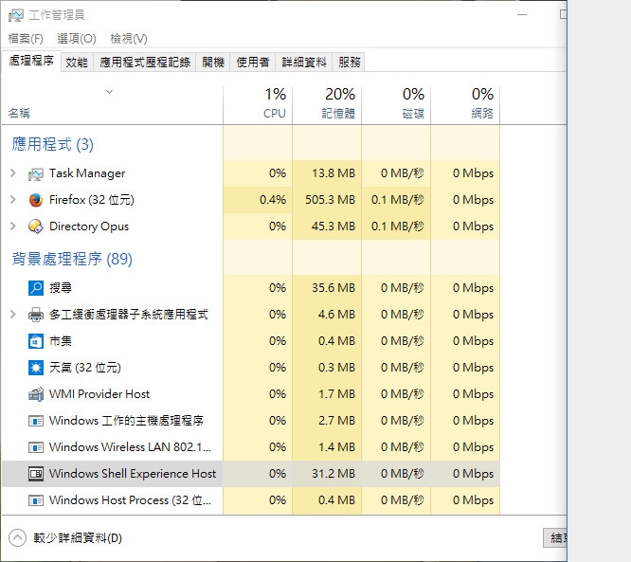Select the WMI Provider Host name
The image size is (631, 562).
[99, 394]
